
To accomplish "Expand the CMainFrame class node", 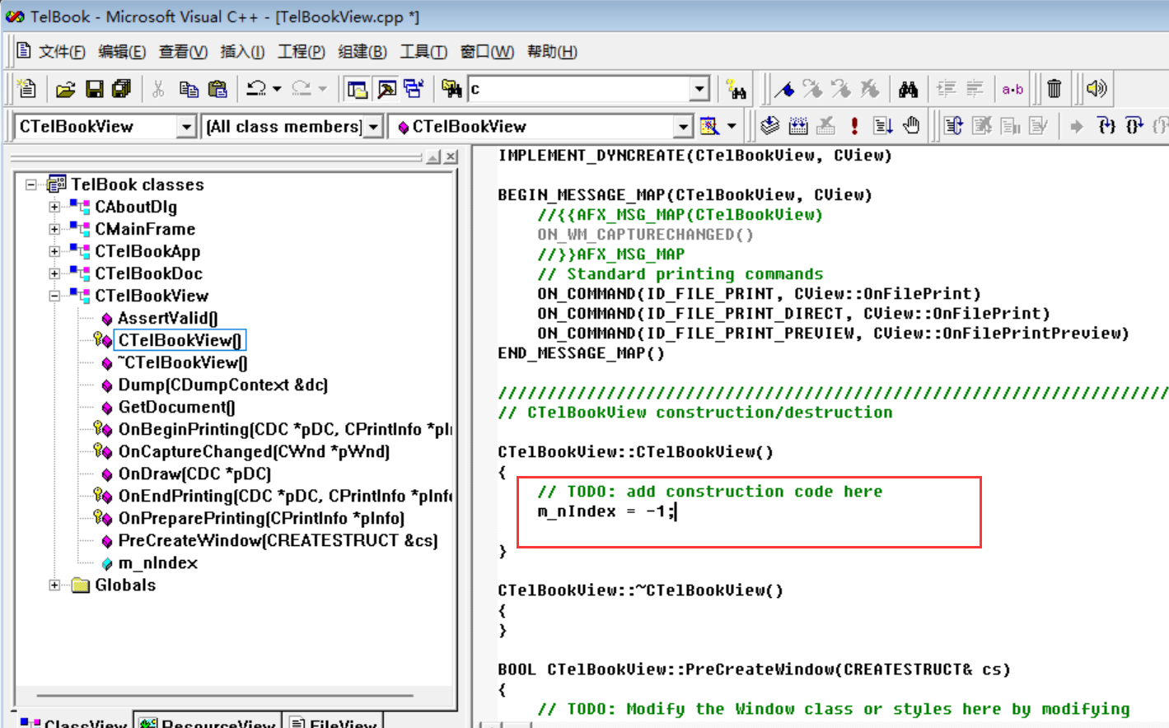I will click(x=54, y=229).
